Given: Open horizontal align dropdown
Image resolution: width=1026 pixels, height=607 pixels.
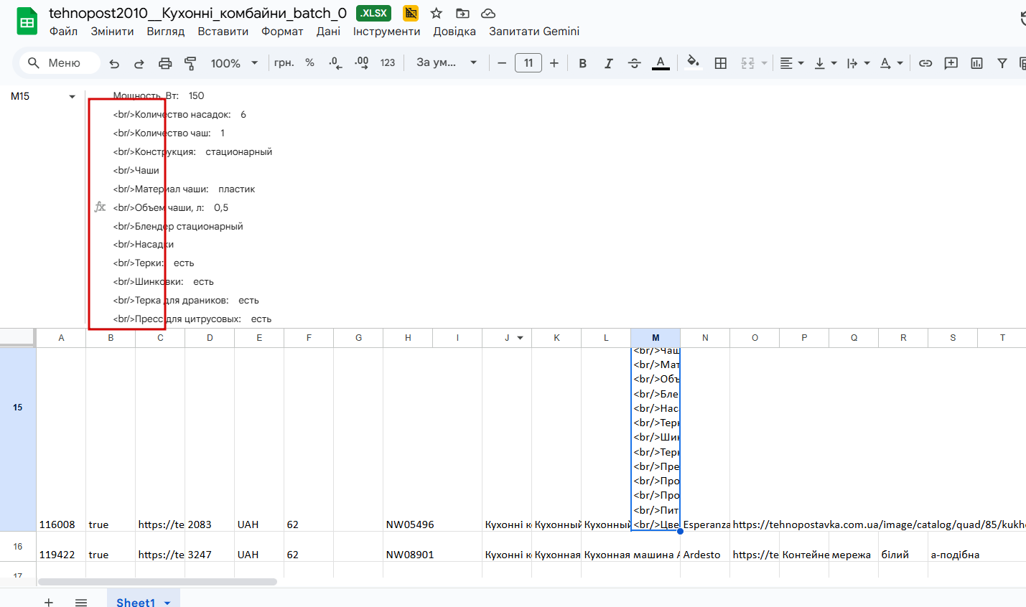Looking at the screenshot, I should pos(792,63).
